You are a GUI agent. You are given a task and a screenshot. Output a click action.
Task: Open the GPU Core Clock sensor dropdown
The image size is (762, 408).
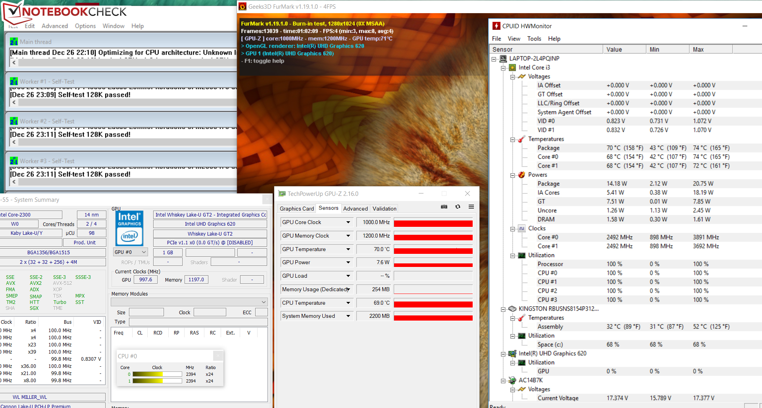click(x=348, y=222)
